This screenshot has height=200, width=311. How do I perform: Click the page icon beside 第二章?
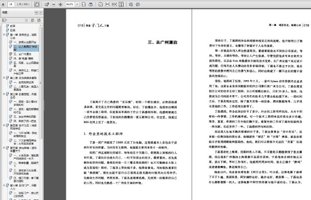pos(8,78)
